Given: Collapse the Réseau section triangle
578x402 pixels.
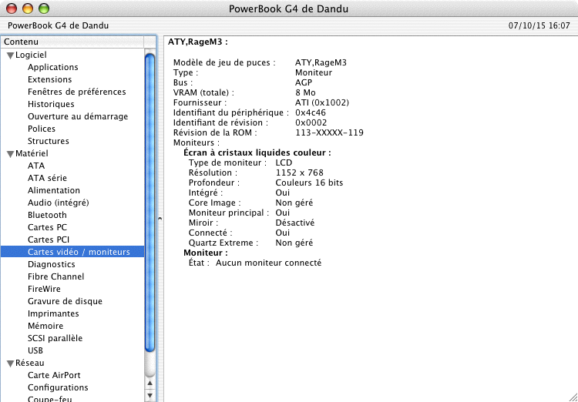Looking at the screenshot, I should (x=10, y=363).
